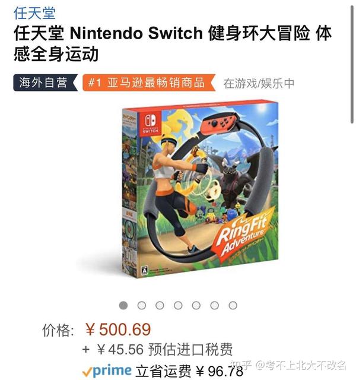The width and height of the screenshot is (356, 380).
Task: Open the Ring Fit Adventure product image
Action: click(x=200, y=189)
